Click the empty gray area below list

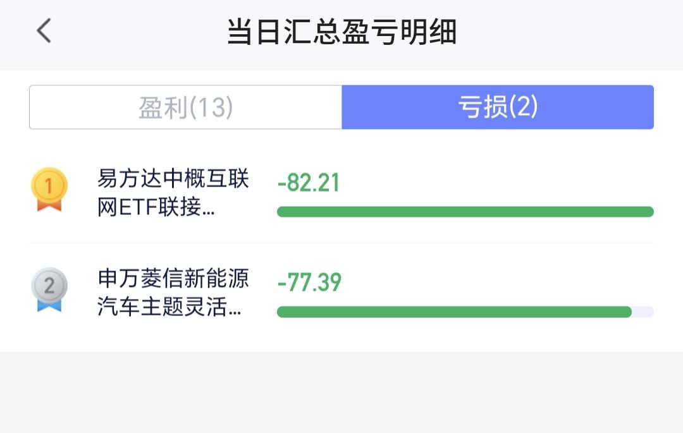tap(341, 392)
